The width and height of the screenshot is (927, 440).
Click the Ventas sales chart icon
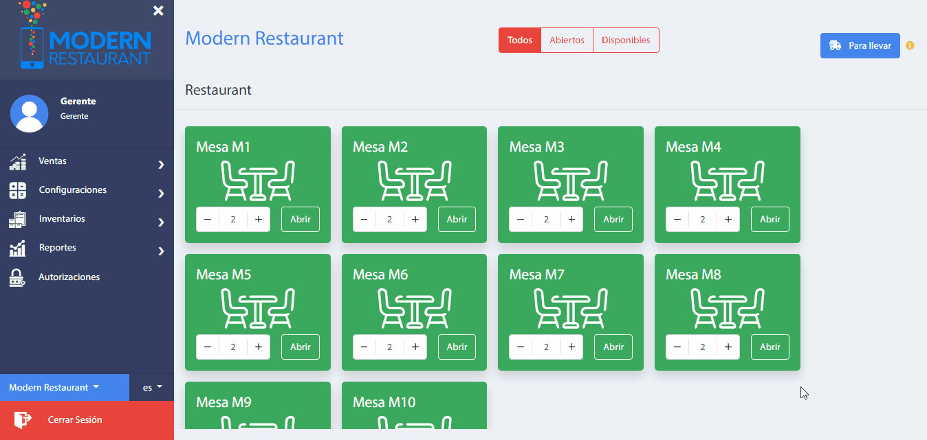click(x=17, y=162)
